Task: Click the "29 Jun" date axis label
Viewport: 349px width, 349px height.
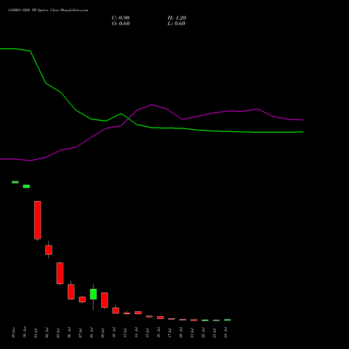Action: pos(13,333)
